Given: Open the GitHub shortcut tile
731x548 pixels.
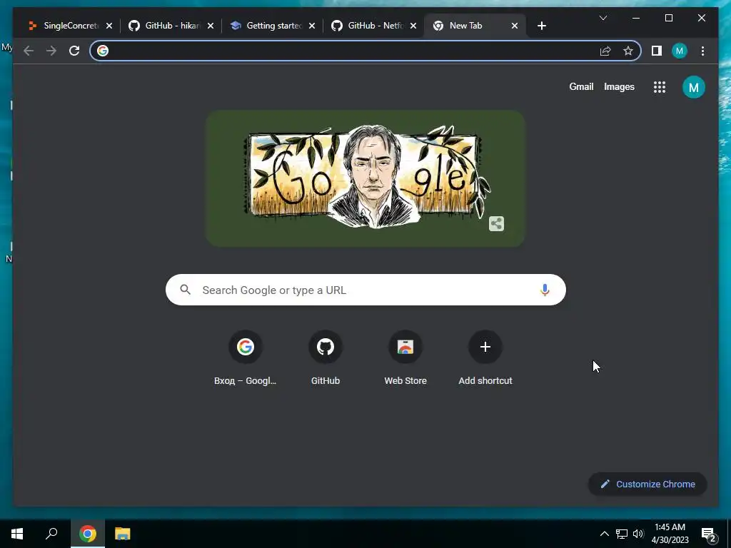Looking at the screenshot, I should pyautogui.click(x=326, y=358).
